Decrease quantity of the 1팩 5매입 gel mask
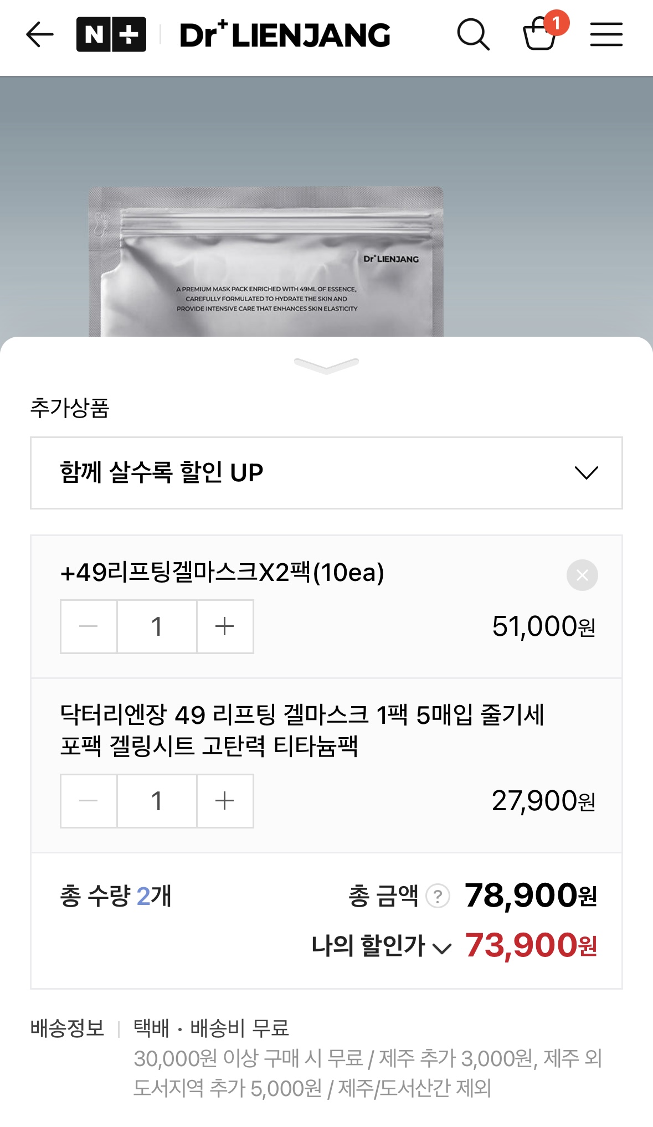Image resolution: width=653 pixels, height=1127 pixels. 89,801
